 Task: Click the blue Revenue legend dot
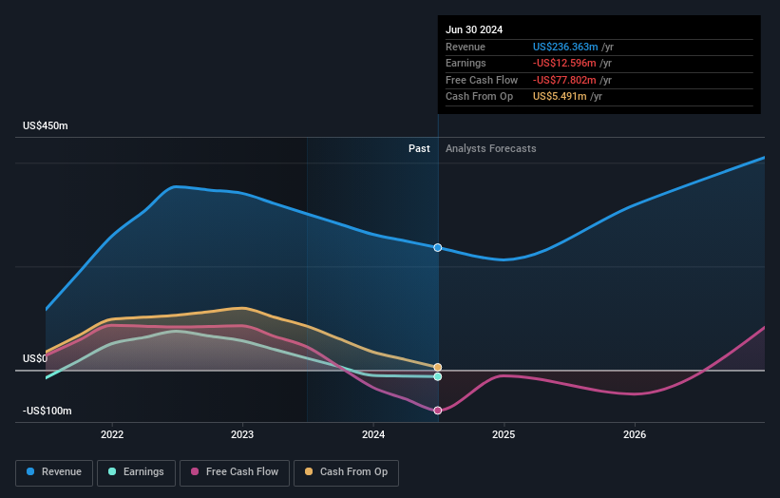point(30,471)
